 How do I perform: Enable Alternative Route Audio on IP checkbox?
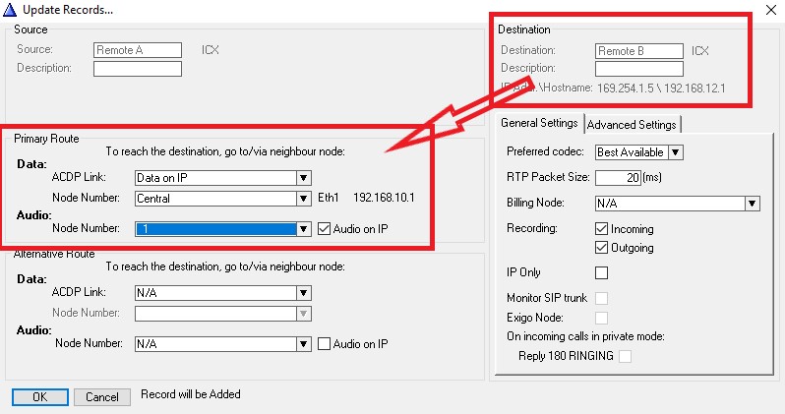[325, 344]
